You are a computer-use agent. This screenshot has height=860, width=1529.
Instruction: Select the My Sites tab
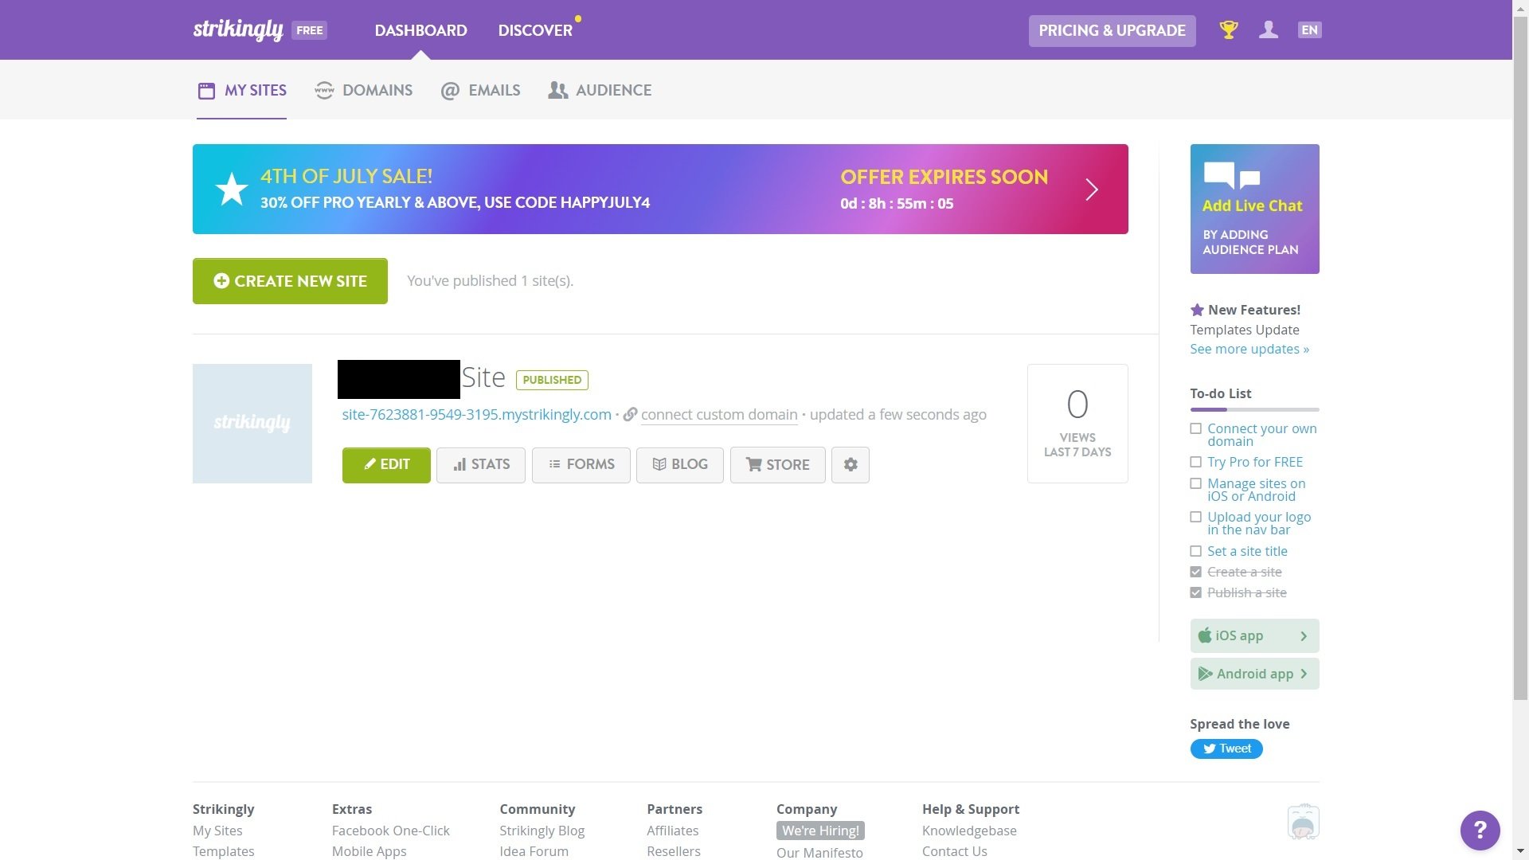[241, 90]
